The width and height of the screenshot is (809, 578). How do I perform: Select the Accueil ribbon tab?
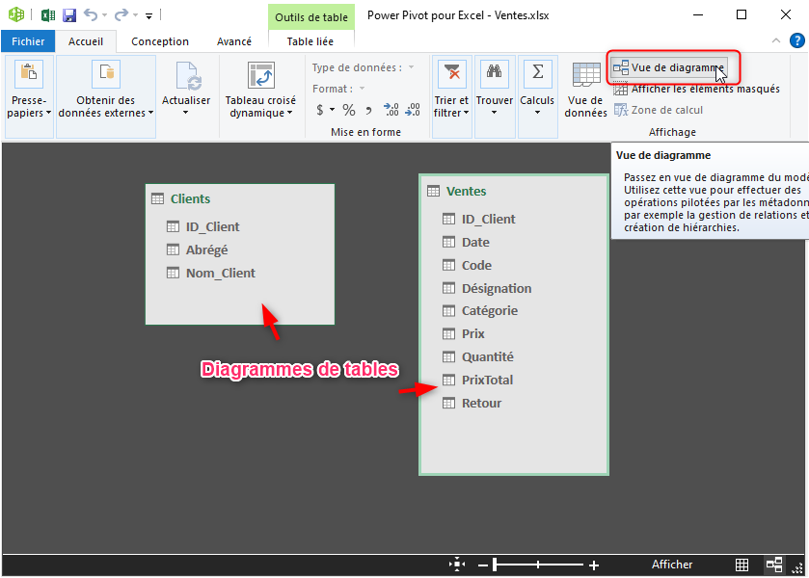point(86,41)
